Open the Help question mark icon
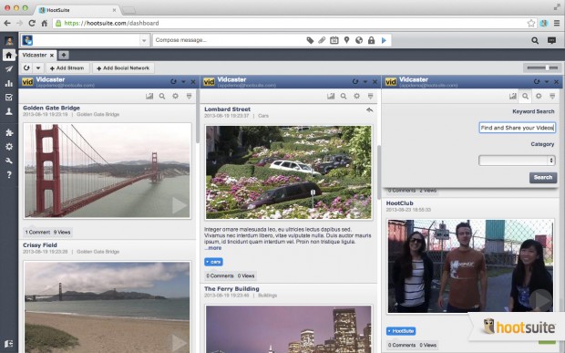565x353 pixels. [9, 174]
